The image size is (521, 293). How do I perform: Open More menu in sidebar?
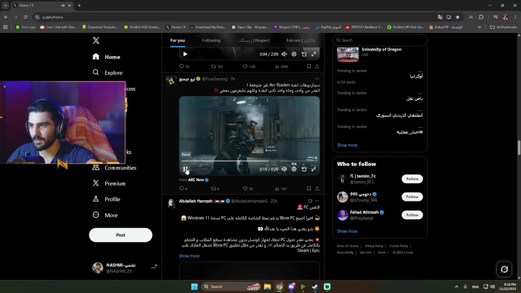coord(105,215)
